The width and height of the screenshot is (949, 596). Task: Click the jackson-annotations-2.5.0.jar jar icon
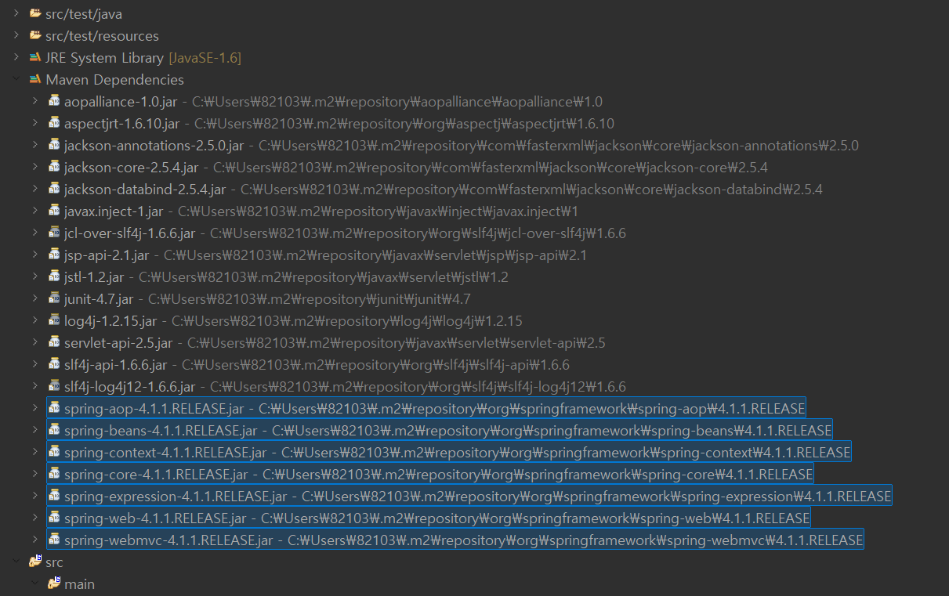54,145
